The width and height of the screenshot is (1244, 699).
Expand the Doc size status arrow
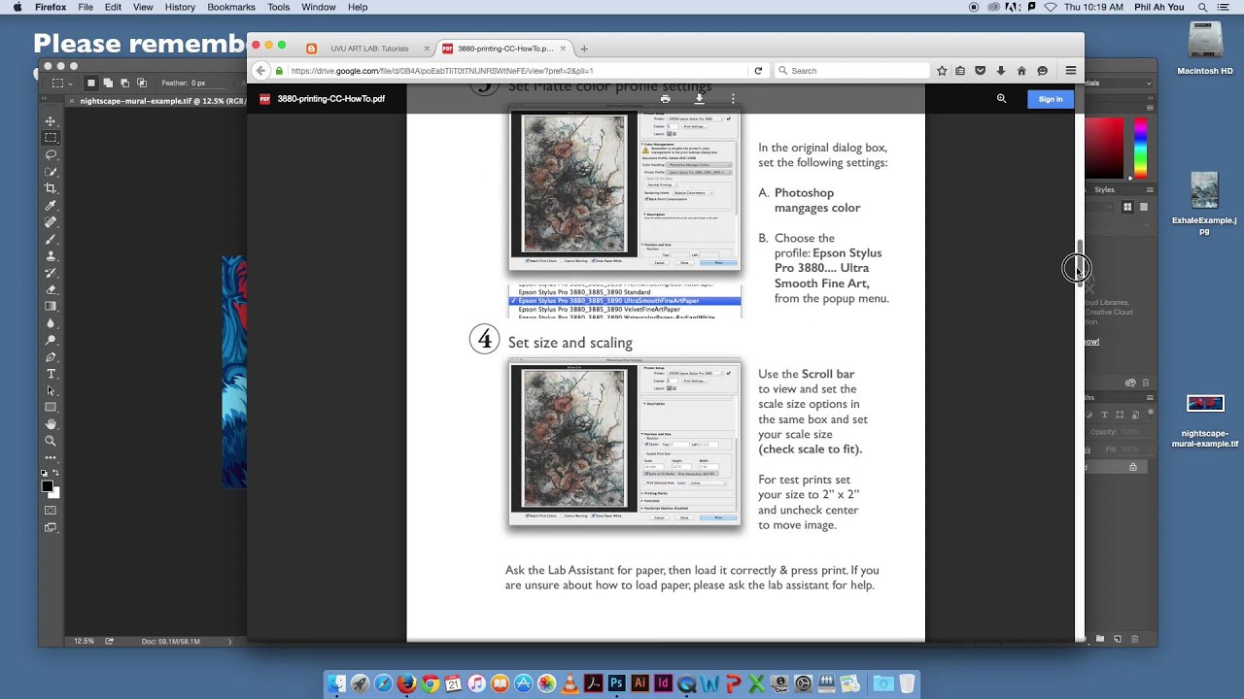230,641
